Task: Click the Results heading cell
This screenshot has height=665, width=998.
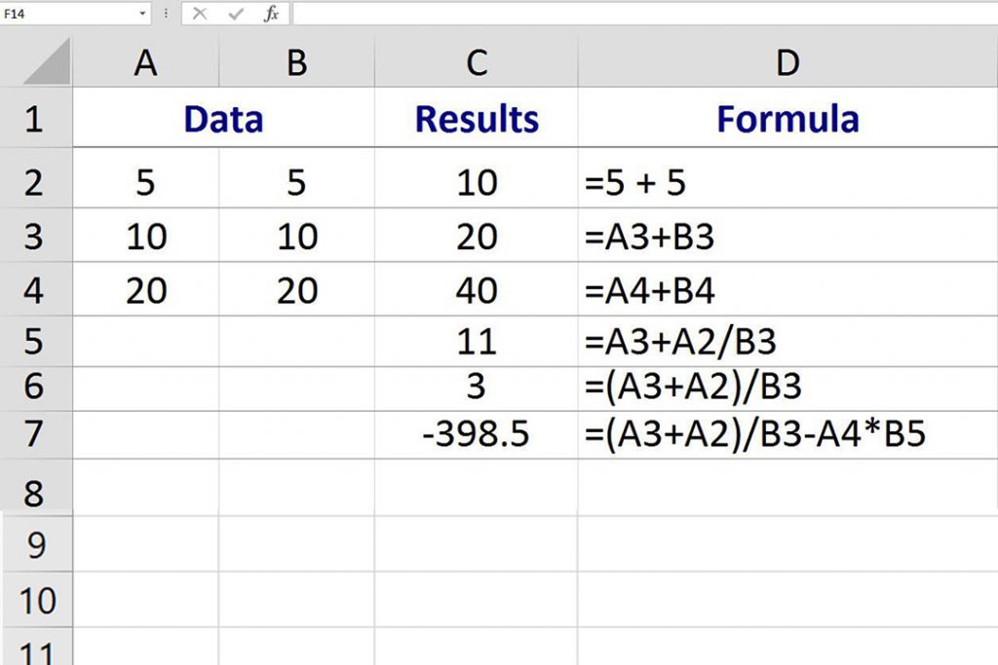Action: [x=477, y=119]
